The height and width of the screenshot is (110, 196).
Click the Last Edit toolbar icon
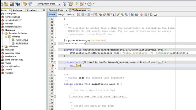[79, 15]
